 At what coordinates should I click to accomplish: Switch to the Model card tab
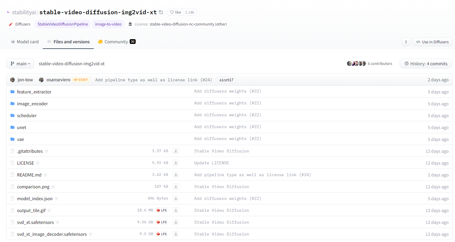coord(25,42)
